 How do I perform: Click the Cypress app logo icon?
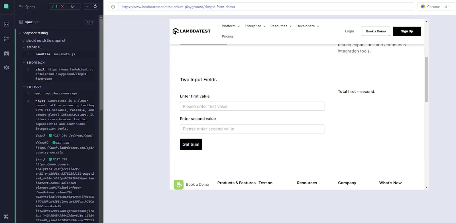[6, 6]
